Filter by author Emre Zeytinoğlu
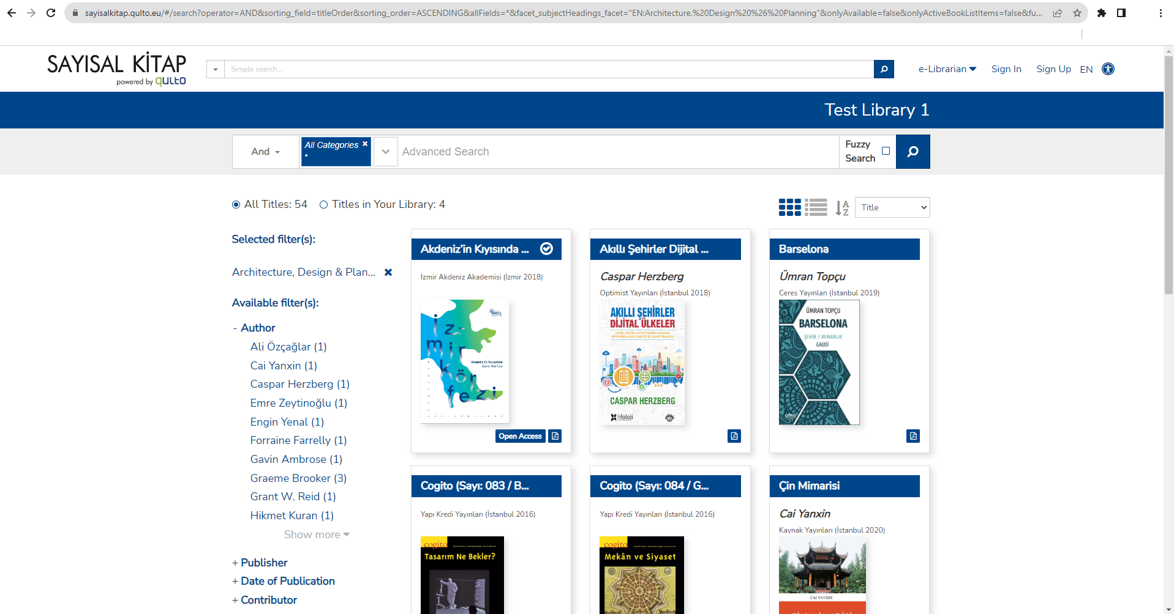This screenshot has height=614, width=1174. [x=298, y=403]
